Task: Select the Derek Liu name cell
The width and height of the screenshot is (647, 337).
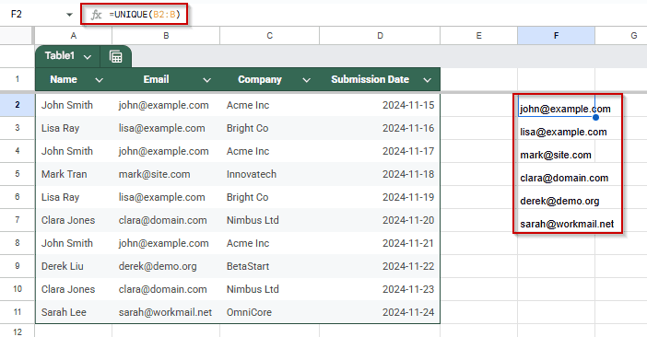Action: [x=74, y=266]
